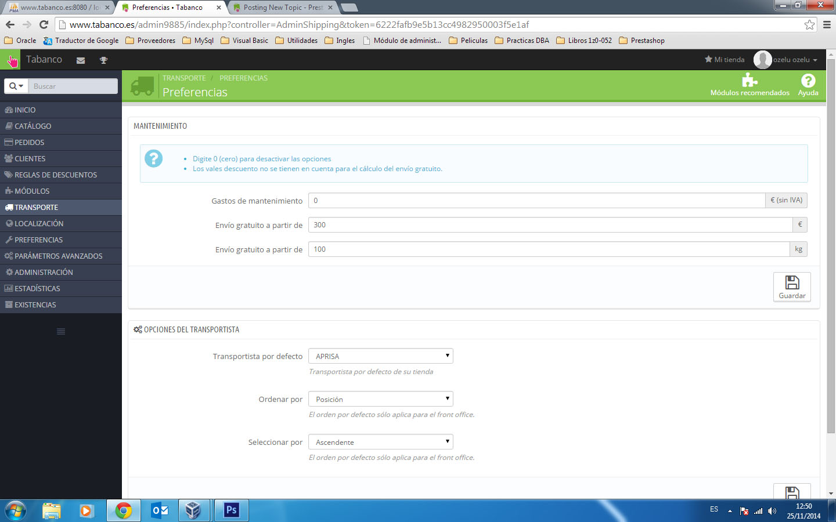Open Ordenar por dropdown
The height and width of the screenshot is (522, 836).
(x=381, y=399)
